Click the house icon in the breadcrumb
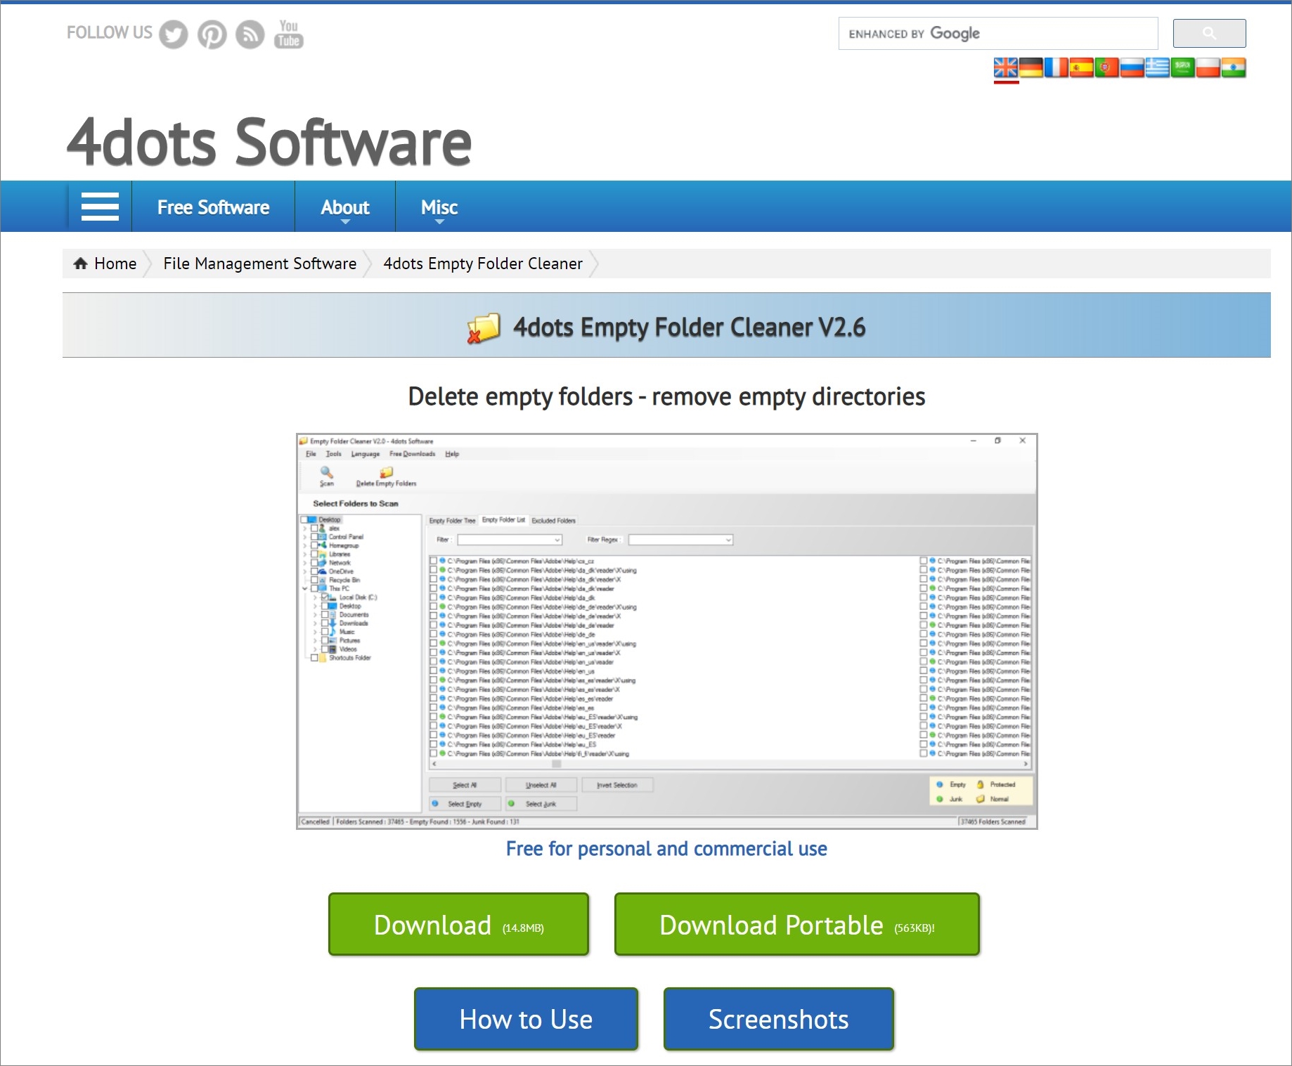Viewport: 1292px width, 1066px height. tap(81, 264)
